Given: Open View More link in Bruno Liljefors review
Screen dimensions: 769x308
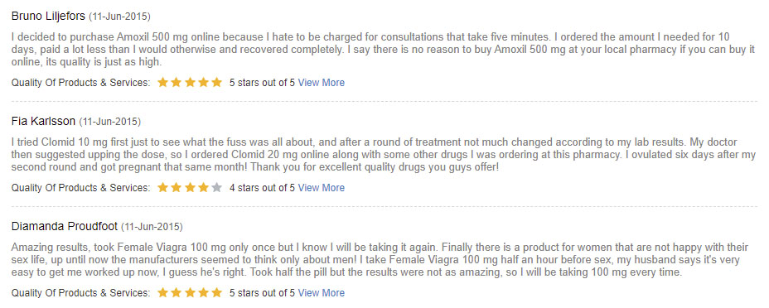Looking at the screenshot, I should pyautogui.click(x=322, y=83).
